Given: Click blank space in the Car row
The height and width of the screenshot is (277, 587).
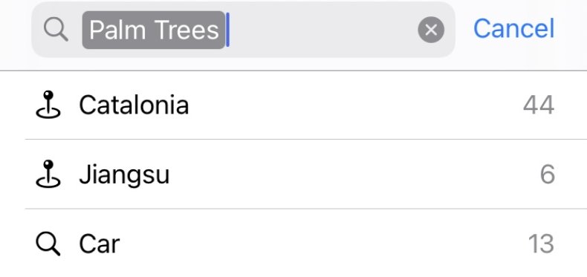Looking at the screenshot, I should 322,244.
